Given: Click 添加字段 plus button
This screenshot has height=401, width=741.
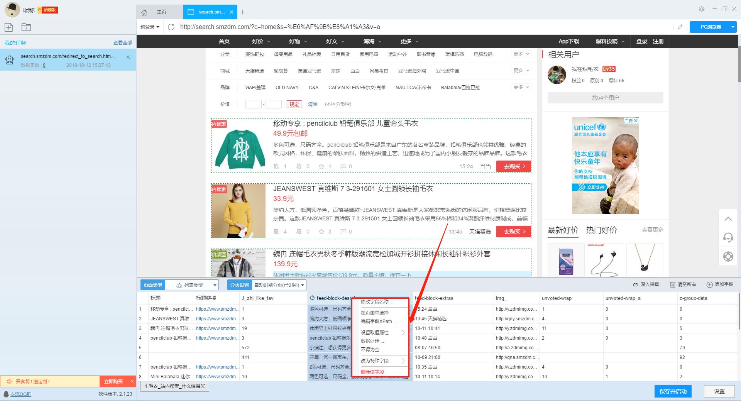Looking at the screenshot, I should (x=720, y=284).
